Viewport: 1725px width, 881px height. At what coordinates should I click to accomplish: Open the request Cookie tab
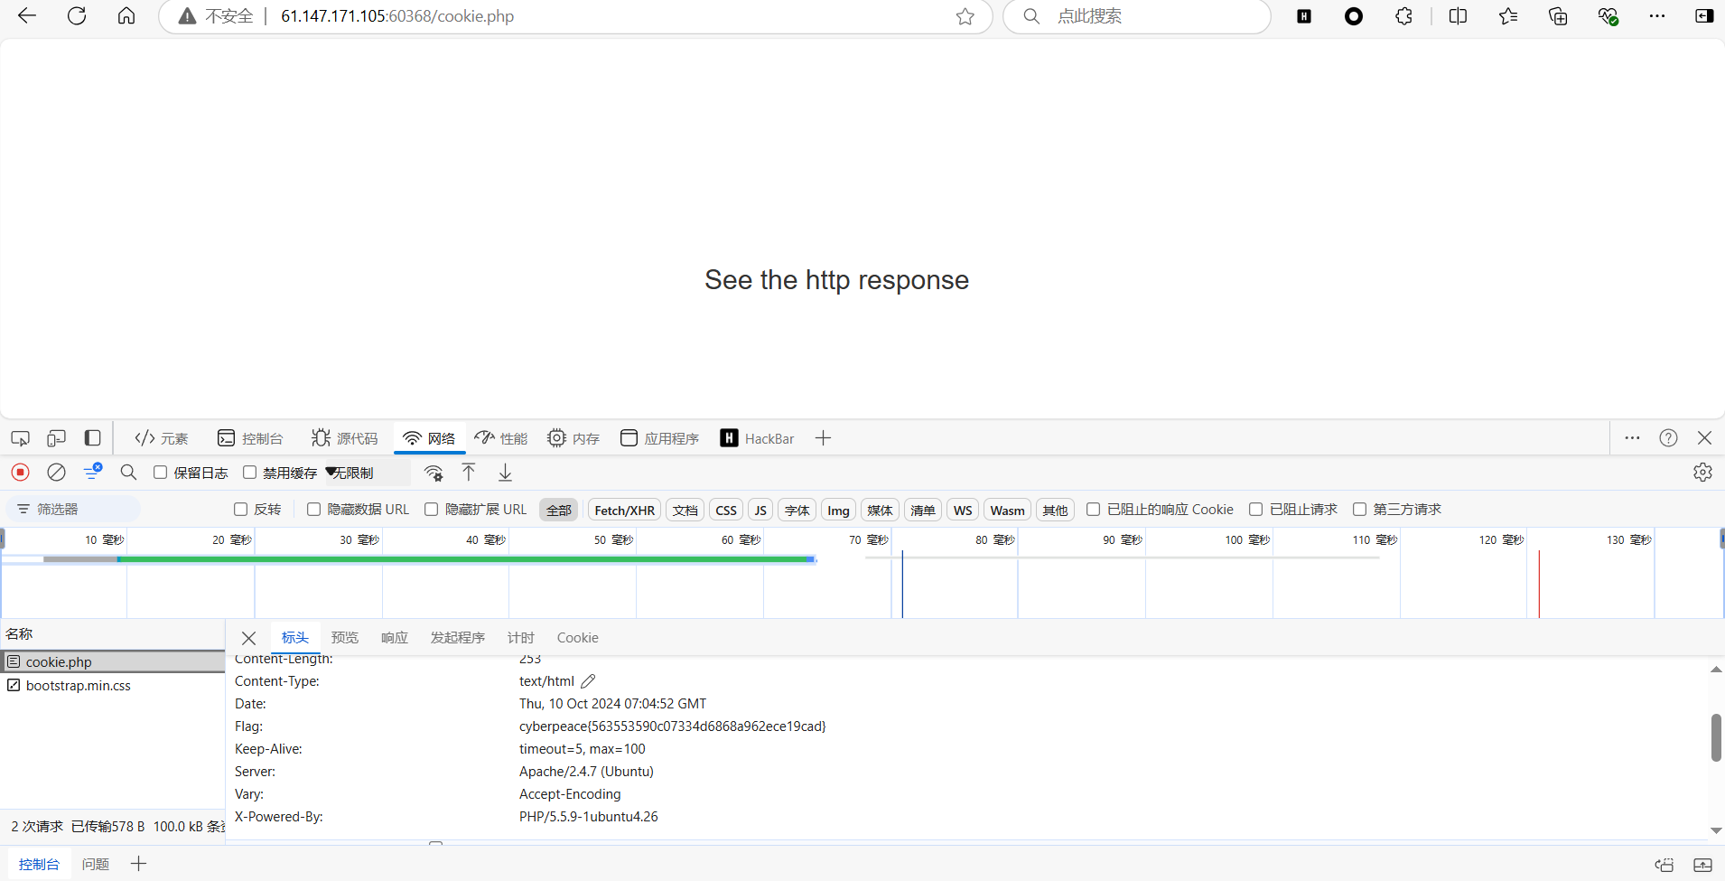tap(578, 638)
